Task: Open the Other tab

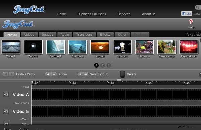Action: coord(122,35)
